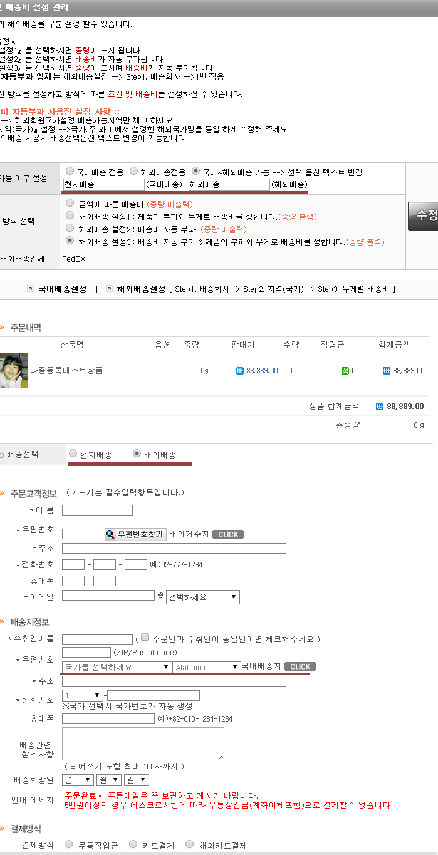Click the 우편번호찾기 magnifier button
The image size is (438, 855).
pos(135,534)
